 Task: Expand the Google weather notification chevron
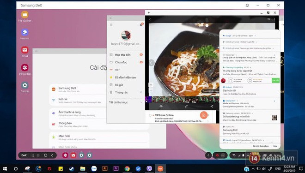[x=255, y=36]
